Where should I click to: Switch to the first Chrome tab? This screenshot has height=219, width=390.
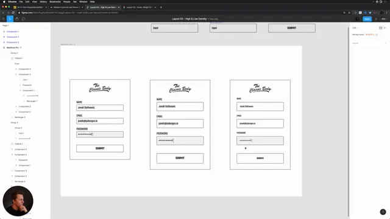(30, 7)
